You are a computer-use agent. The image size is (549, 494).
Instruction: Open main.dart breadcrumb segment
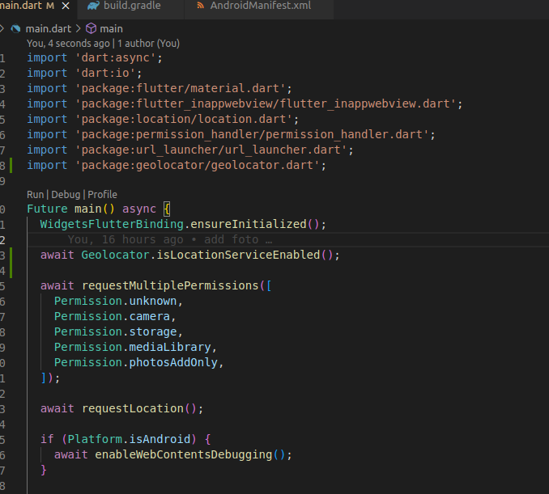click(x=49, y=28)
